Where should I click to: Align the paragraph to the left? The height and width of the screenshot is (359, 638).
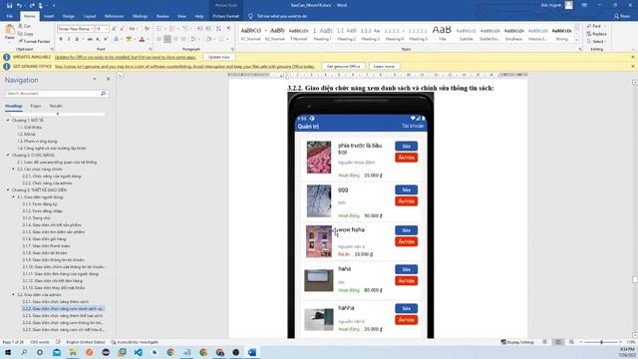[159, 39]
